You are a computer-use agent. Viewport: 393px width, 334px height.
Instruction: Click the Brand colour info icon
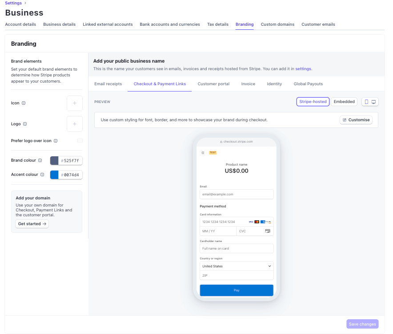(40, 160)
